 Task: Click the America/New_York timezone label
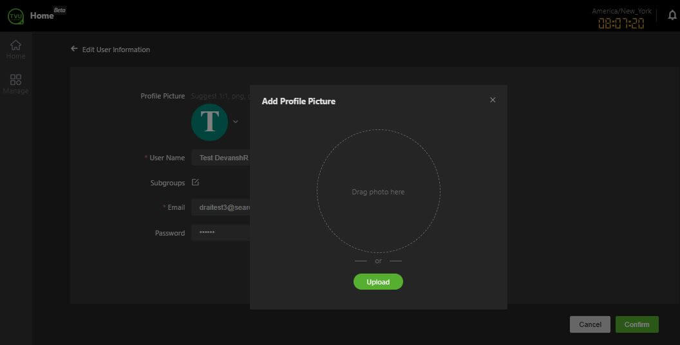(x=621, y=11)
